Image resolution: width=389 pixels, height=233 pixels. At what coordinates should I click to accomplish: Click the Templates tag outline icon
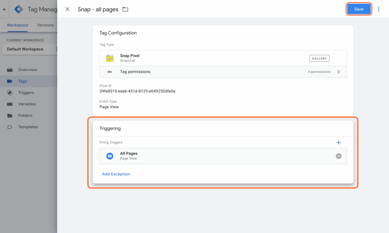[9, 127]
